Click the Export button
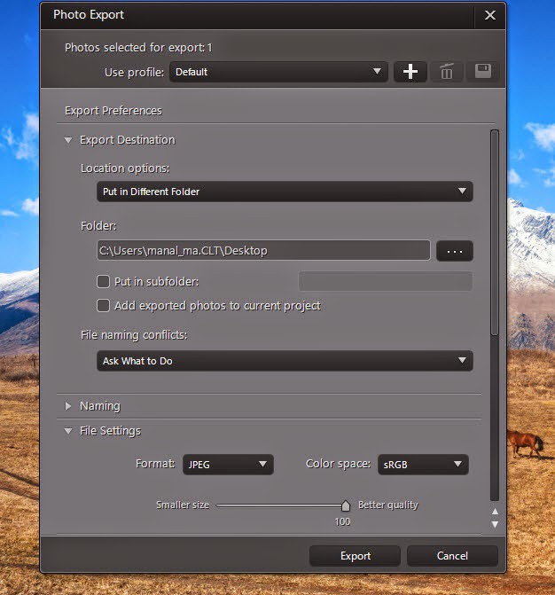 point(356,556)
